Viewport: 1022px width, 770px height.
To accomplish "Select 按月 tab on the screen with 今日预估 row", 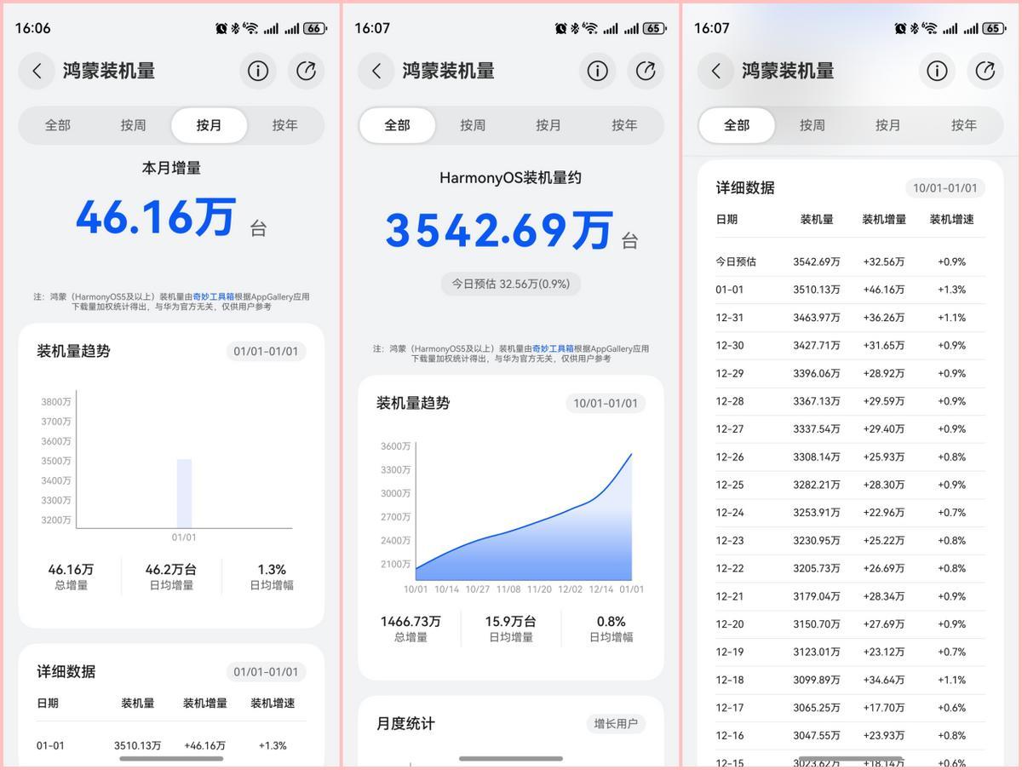I will [x=888, y=125].
